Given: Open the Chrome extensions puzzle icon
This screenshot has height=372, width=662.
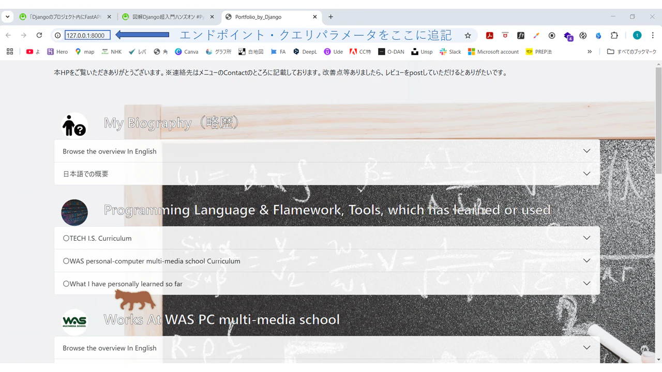Looking at the screenshot, I should (614, 35).
